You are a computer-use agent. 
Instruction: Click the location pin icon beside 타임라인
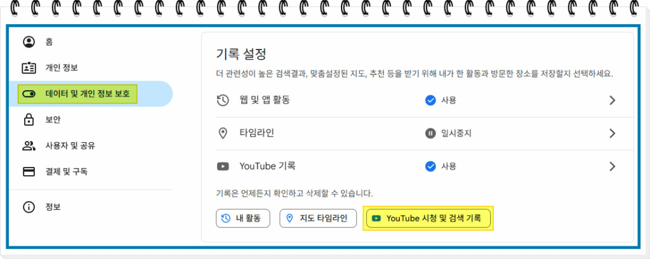[223, 133]
